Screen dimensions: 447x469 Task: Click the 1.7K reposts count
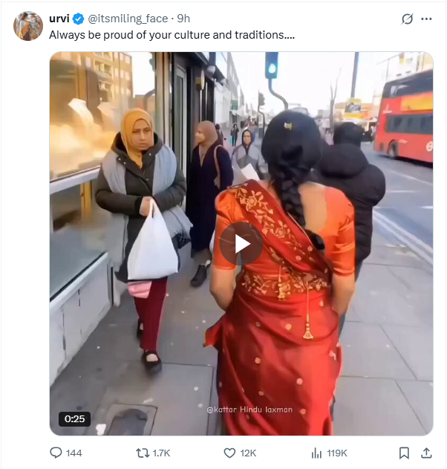point(161,453)
